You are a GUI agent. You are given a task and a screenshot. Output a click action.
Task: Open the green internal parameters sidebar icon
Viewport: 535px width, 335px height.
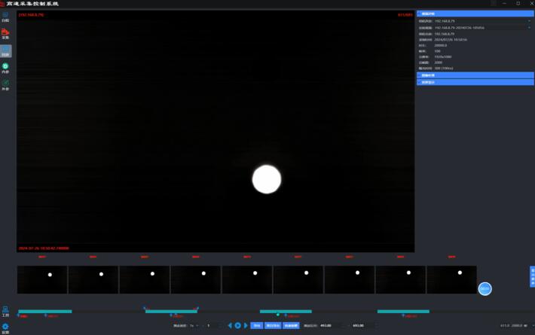[x=5, y=69]
